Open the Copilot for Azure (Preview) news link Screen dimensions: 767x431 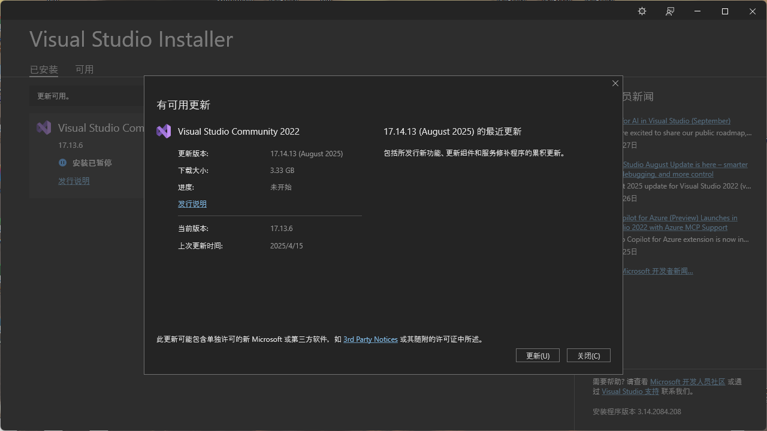[x=680, y=223]
